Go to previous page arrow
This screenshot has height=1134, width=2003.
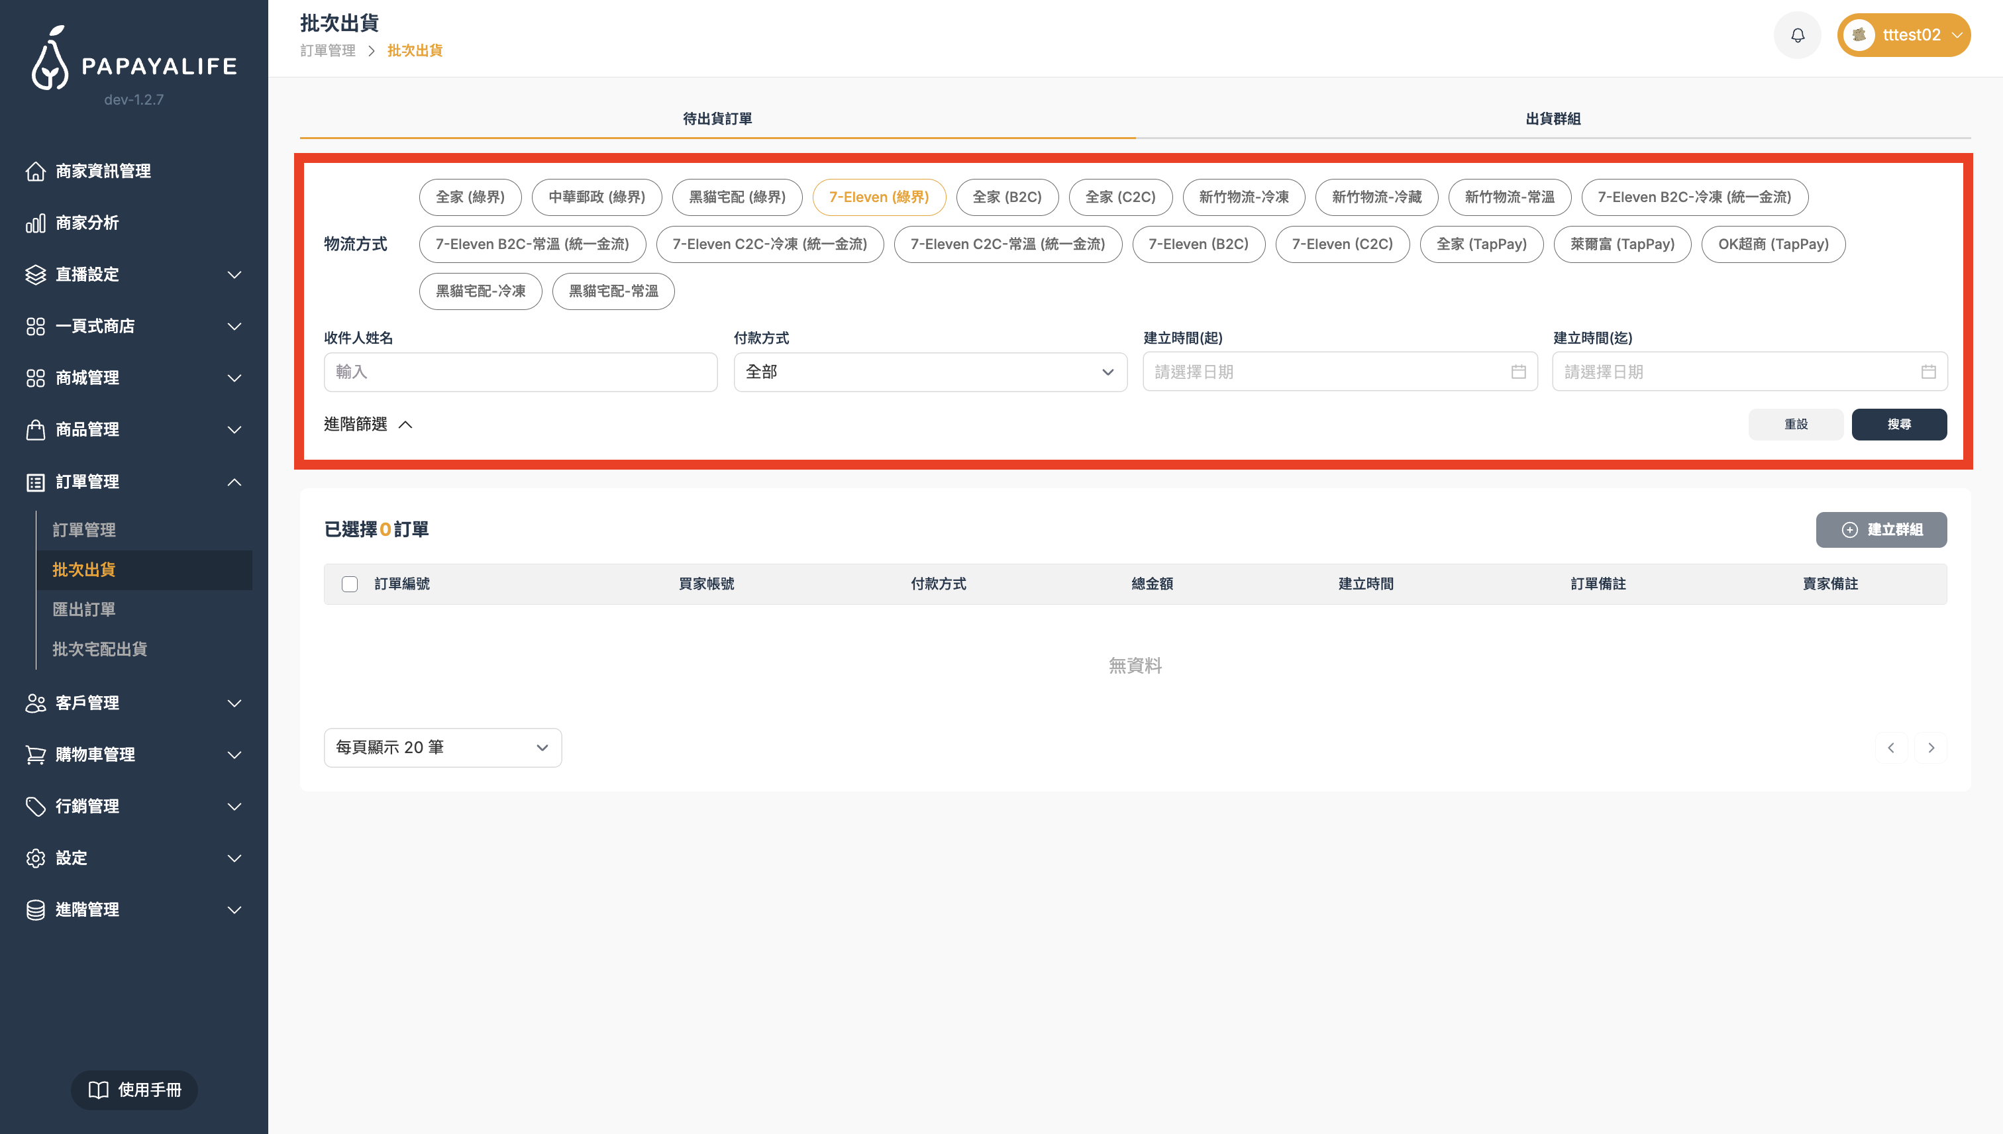coord(1891,748)
